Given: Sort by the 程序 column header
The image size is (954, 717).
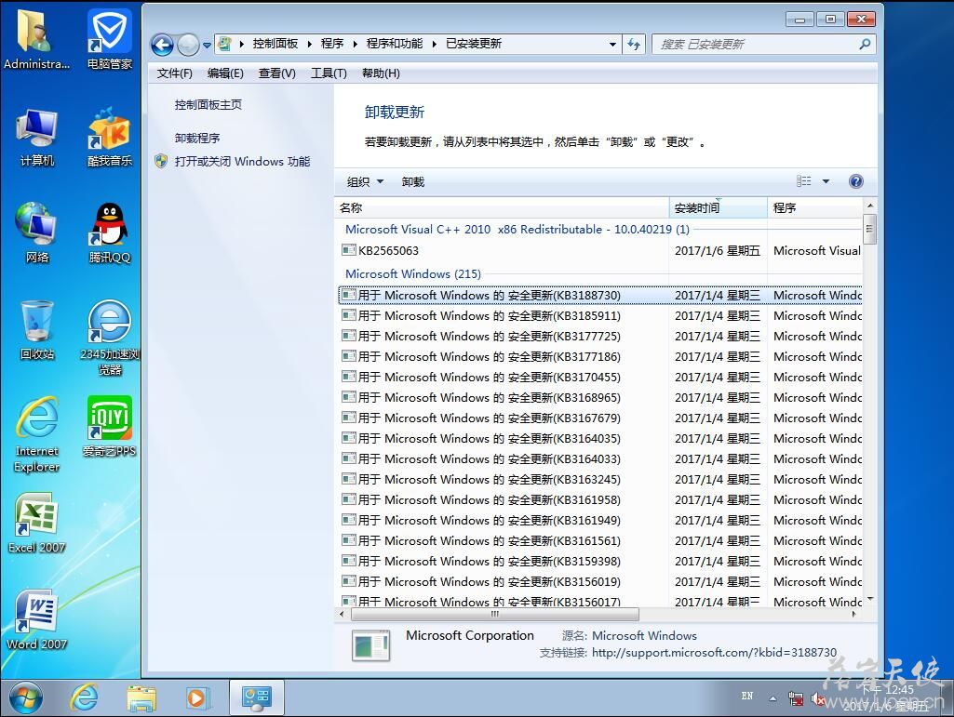Looking at the screenshot, I should (815, 208).
